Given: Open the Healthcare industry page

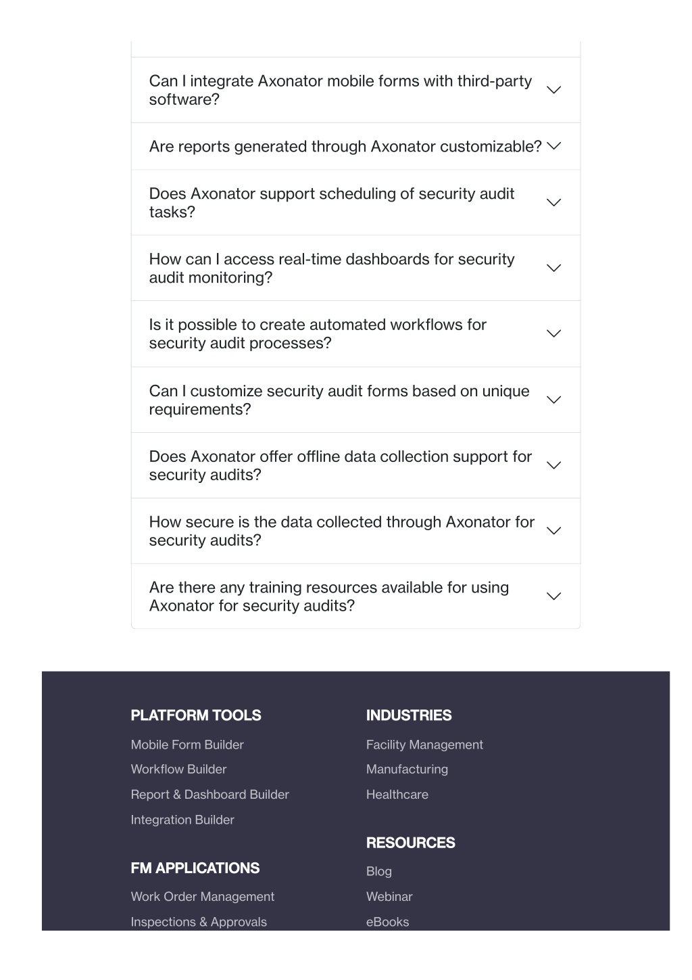Looking at the screenshot, I should tap(397, 795).
